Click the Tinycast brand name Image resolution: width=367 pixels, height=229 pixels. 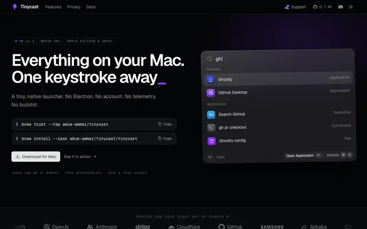click(x=29, y=7)
